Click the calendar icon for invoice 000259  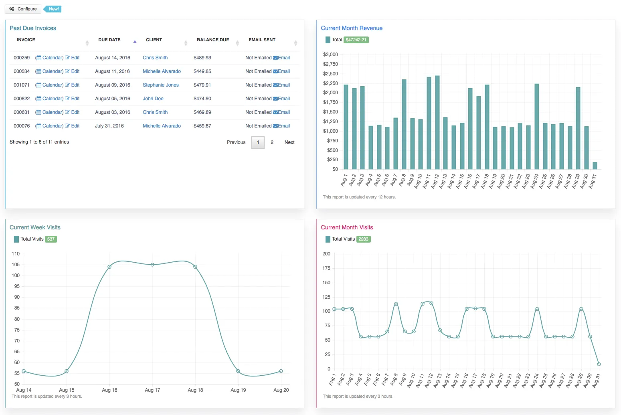(38, 58)
